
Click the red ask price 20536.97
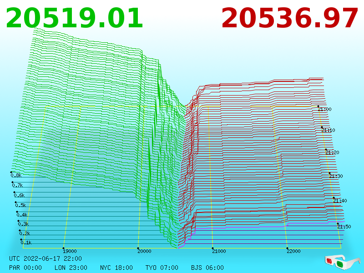289,18
